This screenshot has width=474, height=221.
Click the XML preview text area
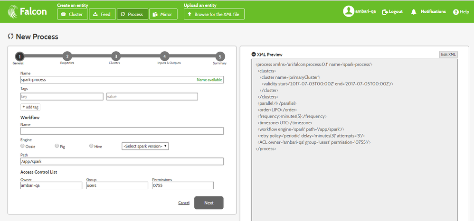(355, 140)
